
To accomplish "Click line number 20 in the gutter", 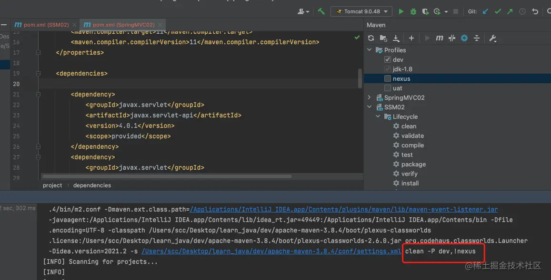I will coord(16,84).
